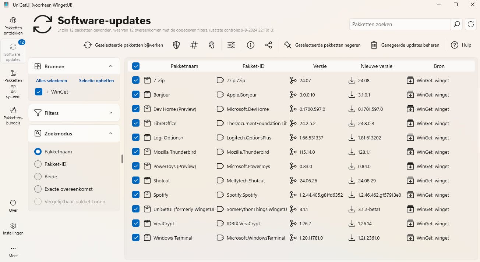Image resolution: width=480 pixels, height=262 pixels.
Task: Click WinGet source icon in VeraCrypt row
Action: pyautogui.click(x=410, y=223)
